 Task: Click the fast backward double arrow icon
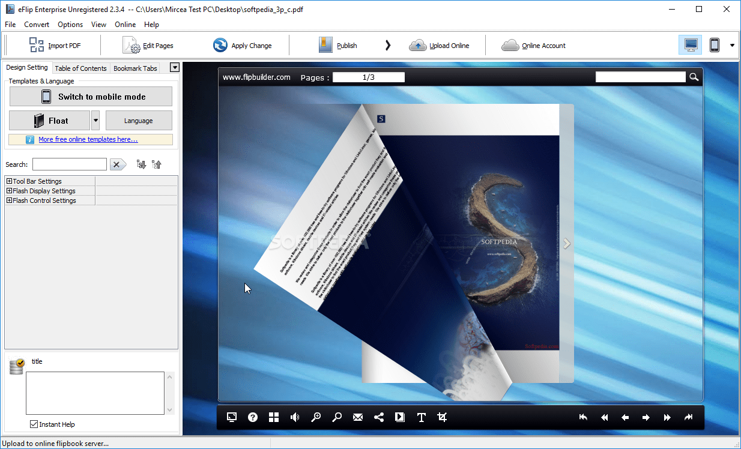click(604, 417)
